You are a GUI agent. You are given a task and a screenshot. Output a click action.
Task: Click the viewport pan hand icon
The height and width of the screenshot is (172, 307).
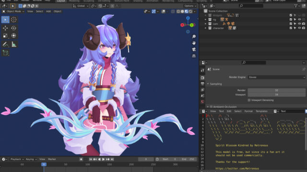pos(194,43)
